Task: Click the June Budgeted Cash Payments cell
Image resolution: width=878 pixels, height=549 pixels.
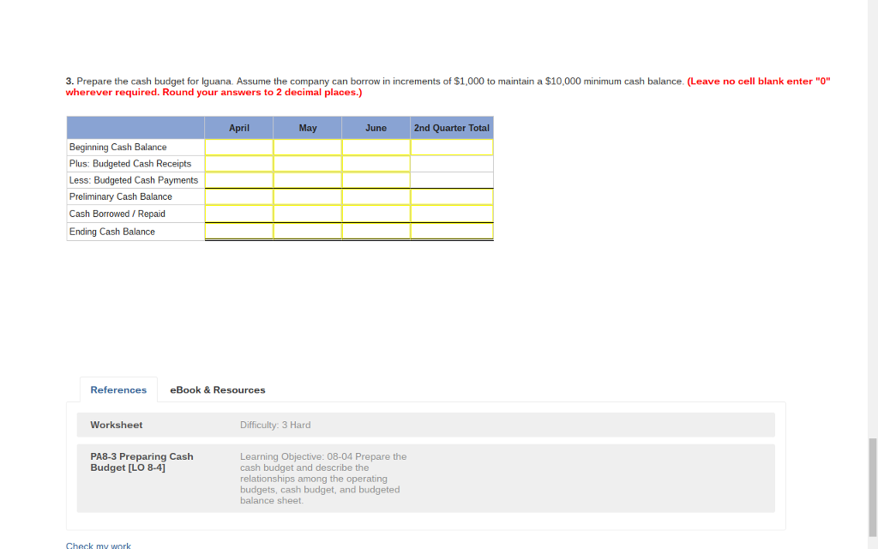Action: coord(376,179)
